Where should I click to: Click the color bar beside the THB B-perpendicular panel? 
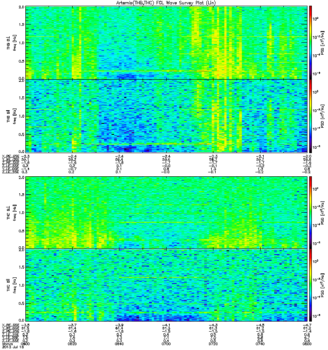click(311, 42)
